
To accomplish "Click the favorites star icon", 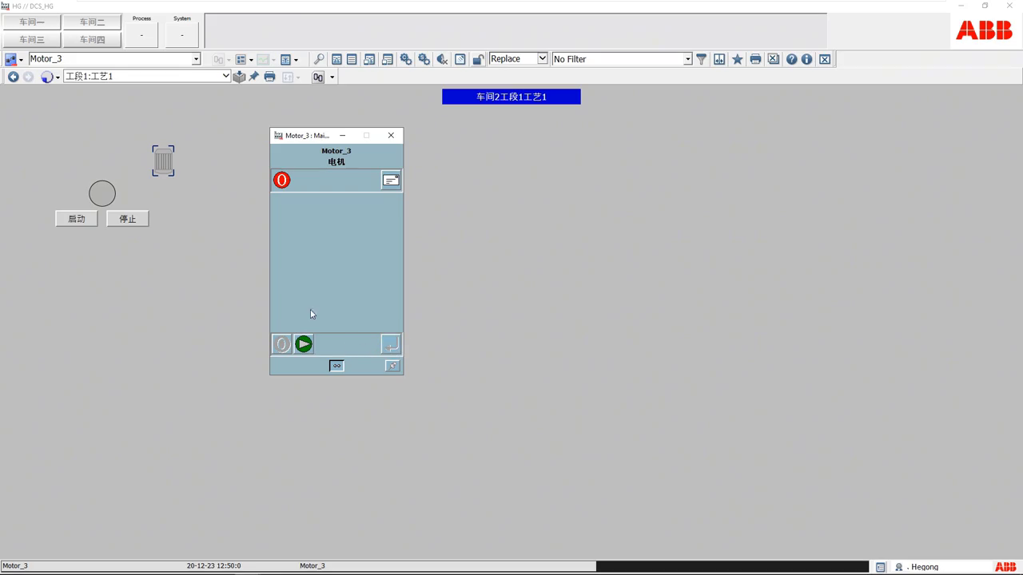I will click(x=737, y=59).
